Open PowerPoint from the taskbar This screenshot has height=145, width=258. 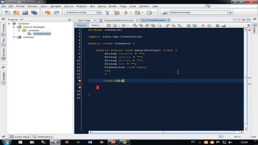point(113,142)
